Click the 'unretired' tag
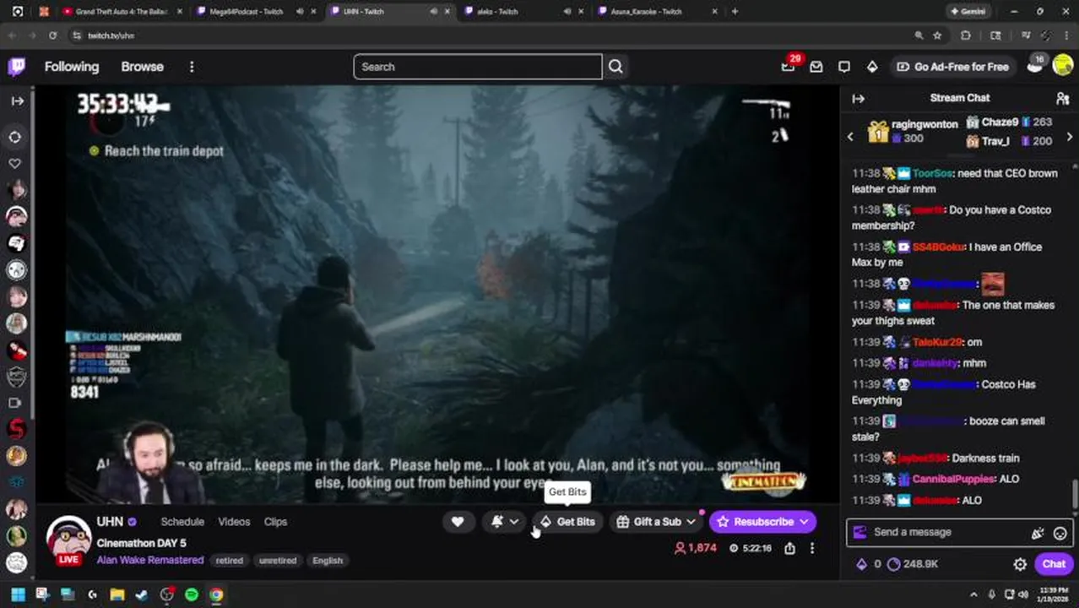Viewport: 1079px width, 608px height. (x=278, y=560)
